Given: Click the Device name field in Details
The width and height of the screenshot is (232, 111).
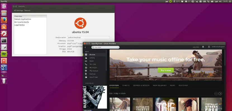Looking at the screenshot, I should 88,37.
